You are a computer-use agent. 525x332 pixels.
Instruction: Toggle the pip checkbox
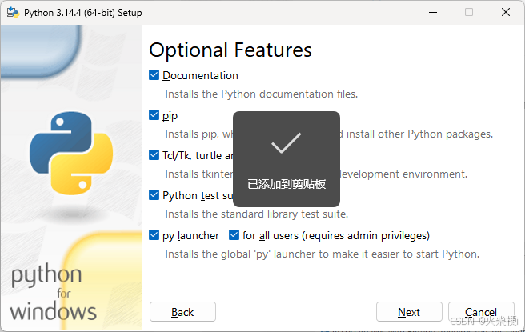pos(154,115)
